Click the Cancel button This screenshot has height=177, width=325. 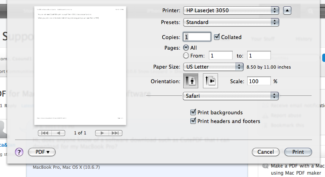click(265, 152)
